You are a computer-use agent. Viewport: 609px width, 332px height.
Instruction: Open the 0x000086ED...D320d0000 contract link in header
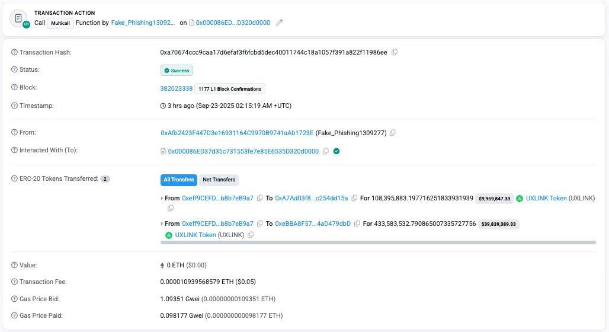click(233, 23)
